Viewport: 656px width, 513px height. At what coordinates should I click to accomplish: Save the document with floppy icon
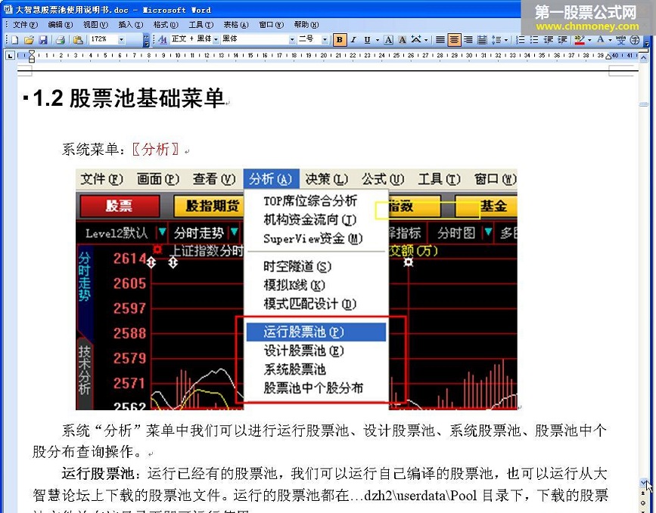tap(42, 40)
